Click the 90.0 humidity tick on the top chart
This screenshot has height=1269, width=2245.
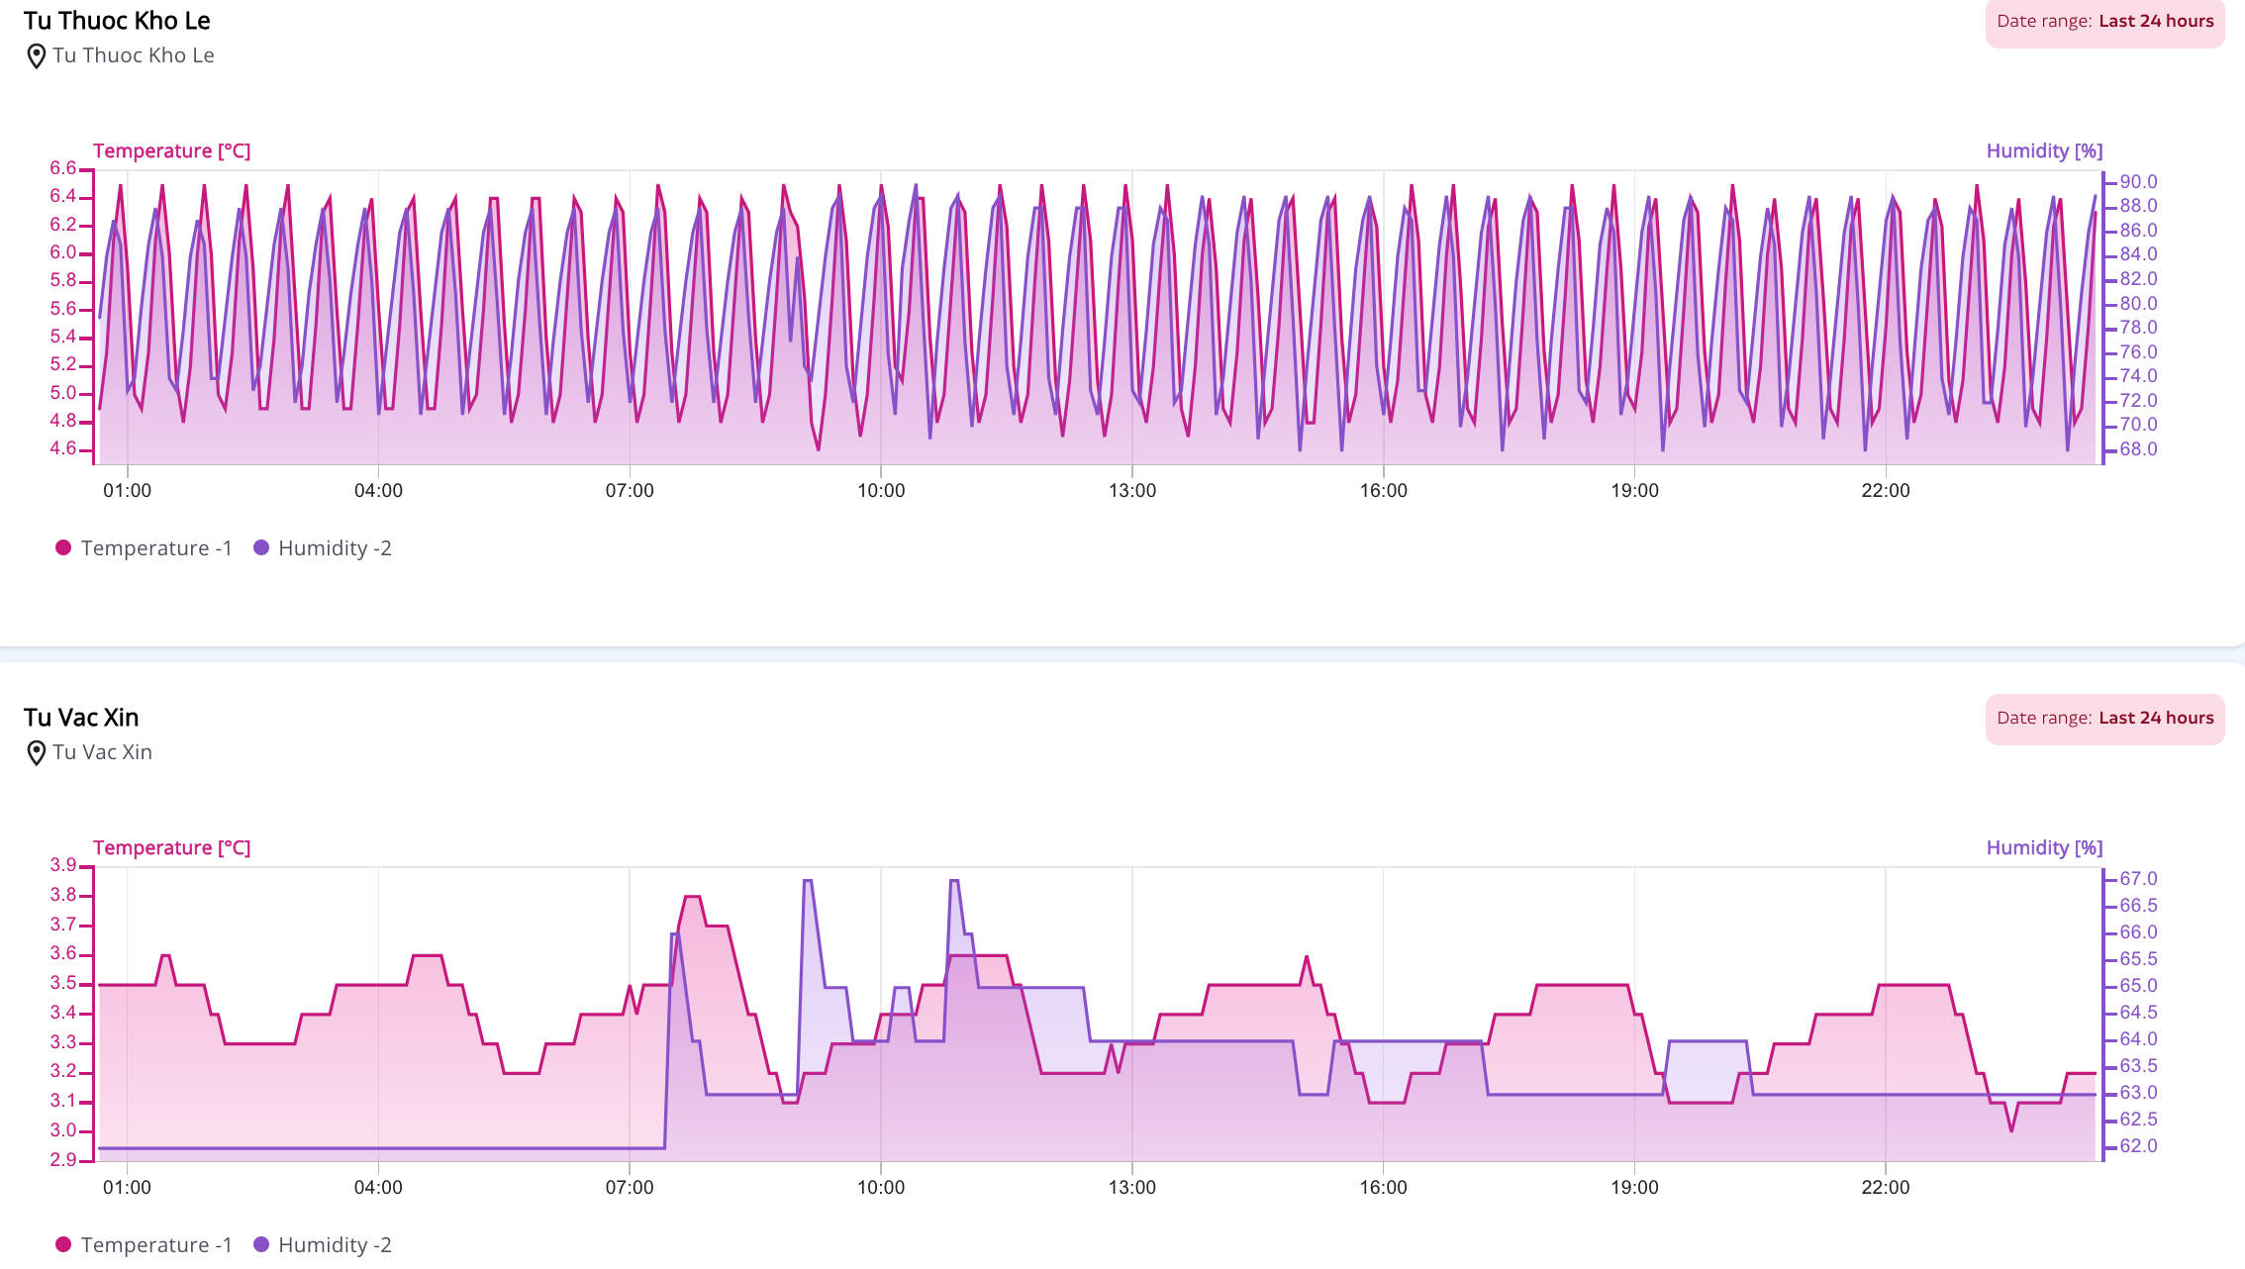coord(2138,182)
